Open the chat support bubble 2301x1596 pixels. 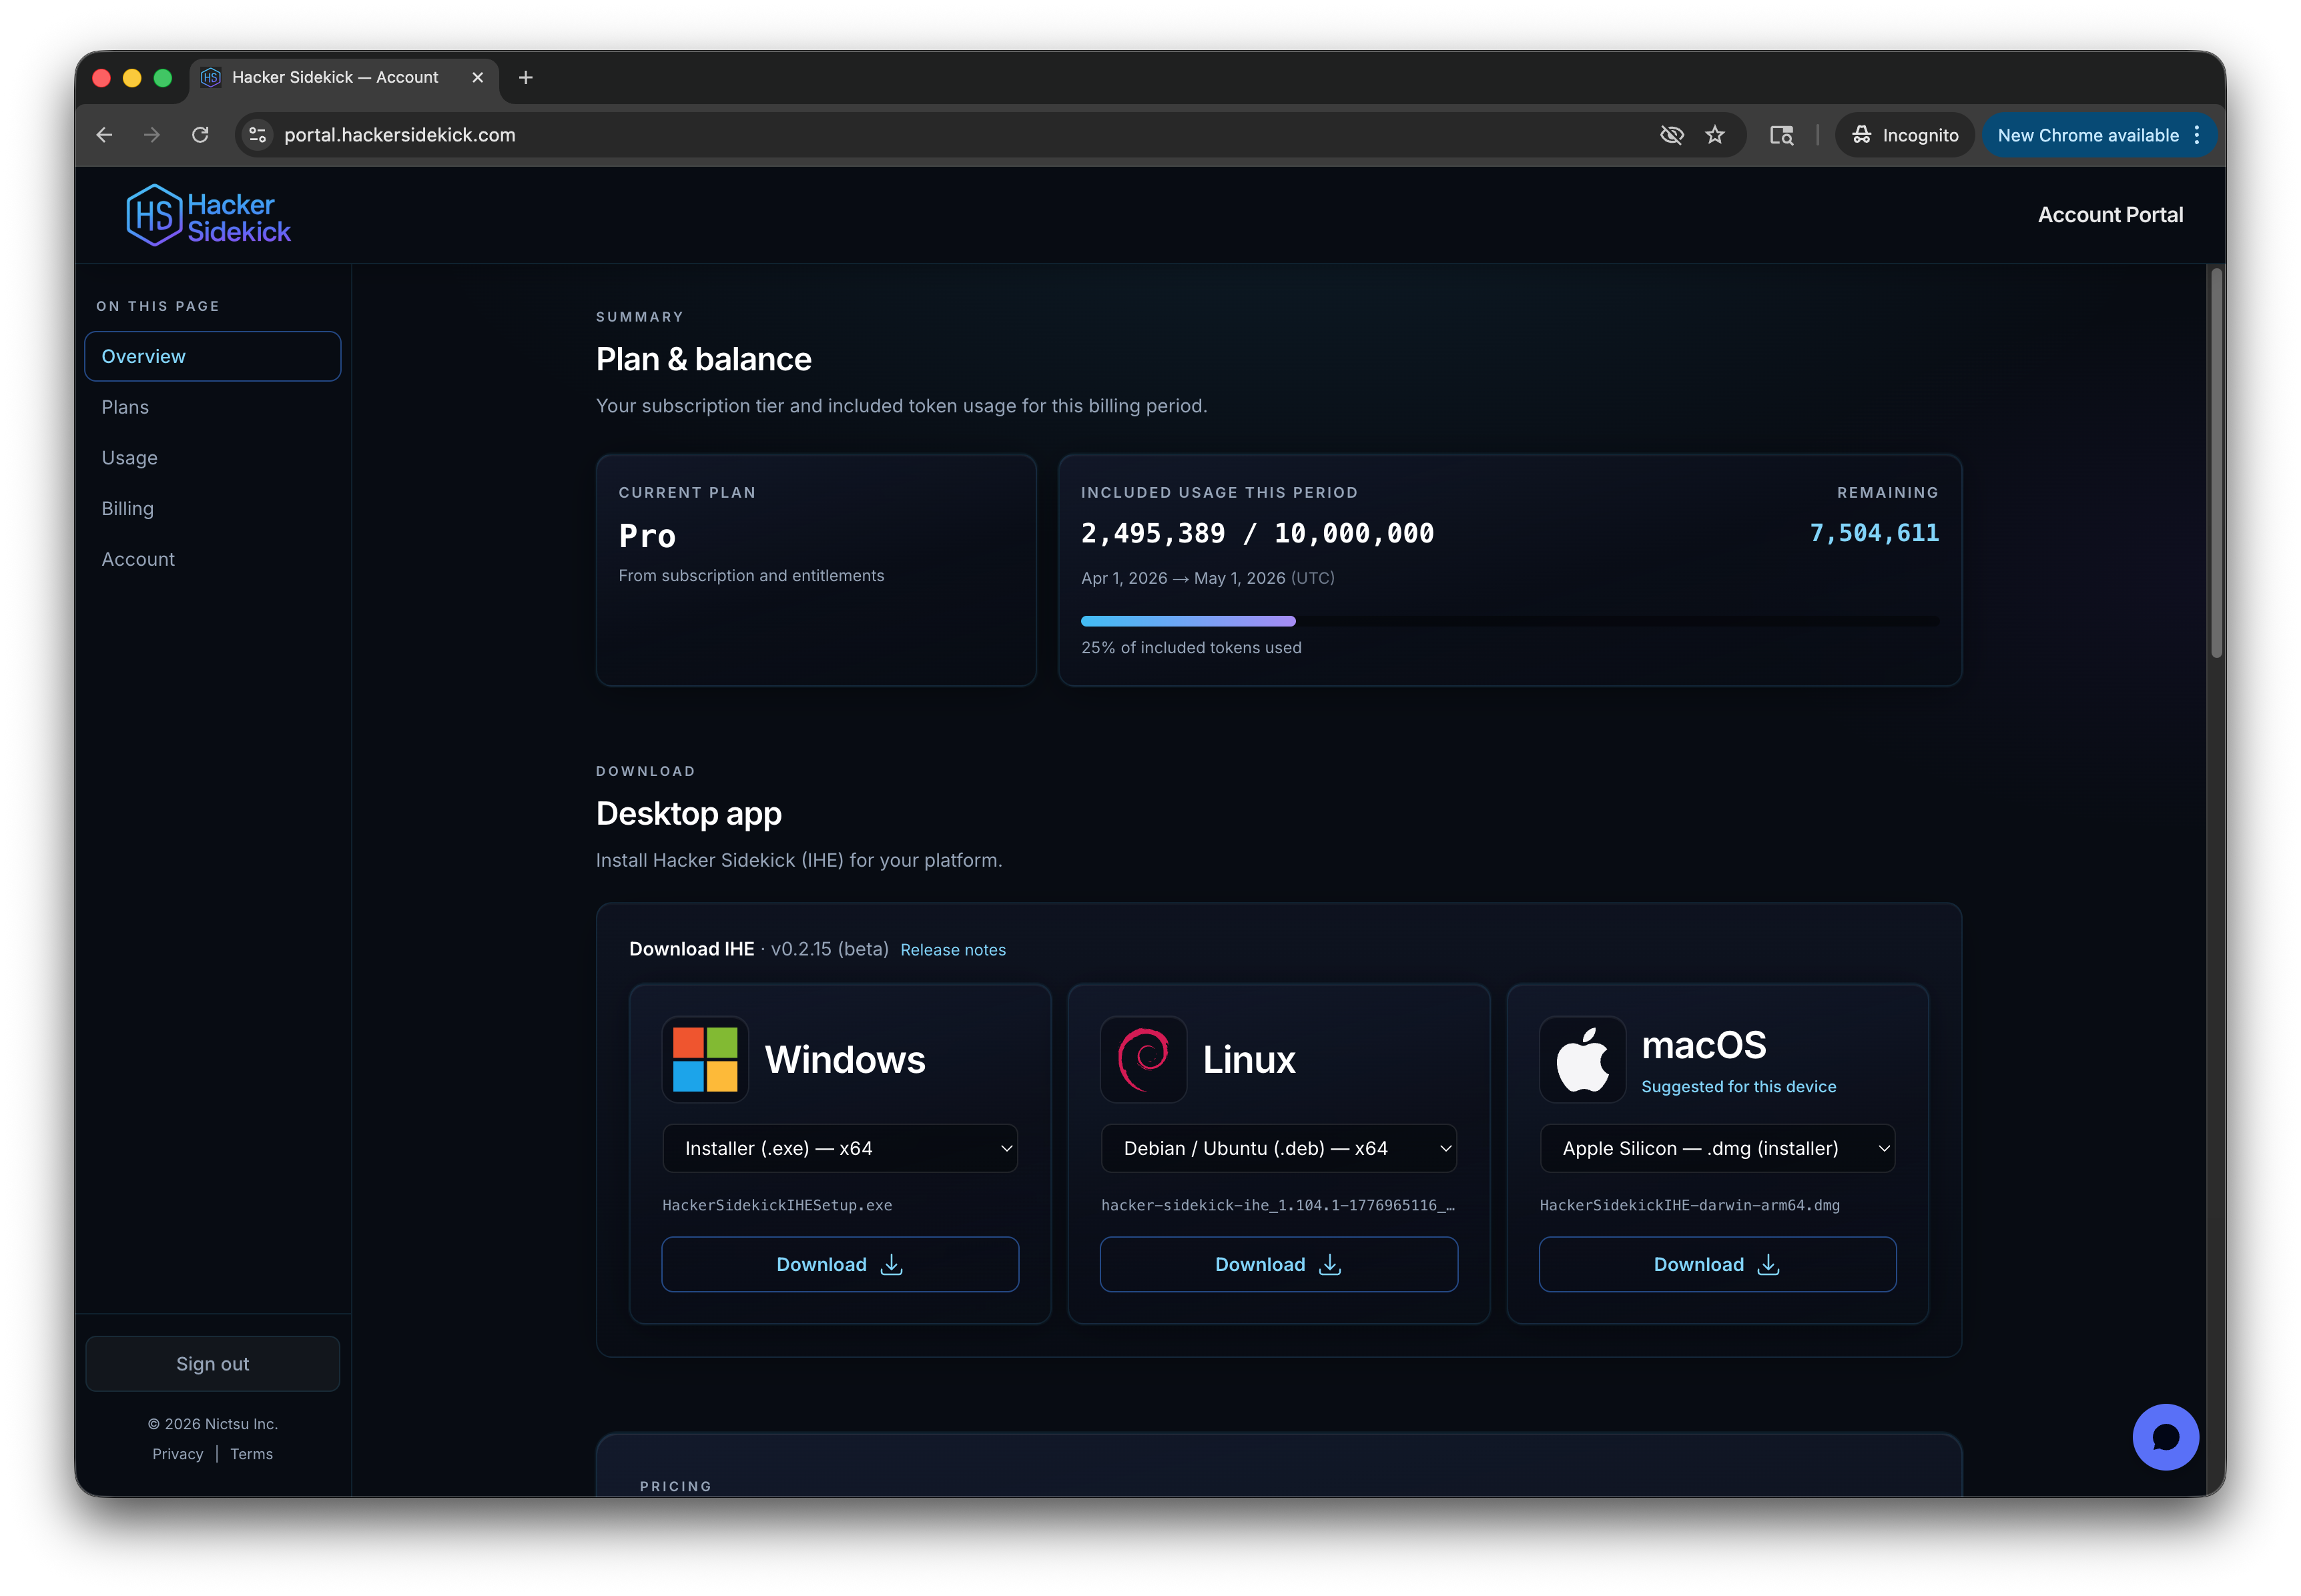tap(2164, 1436)
